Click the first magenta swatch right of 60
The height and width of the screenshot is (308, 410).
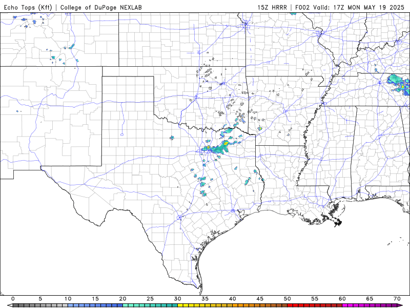(345, 305)
